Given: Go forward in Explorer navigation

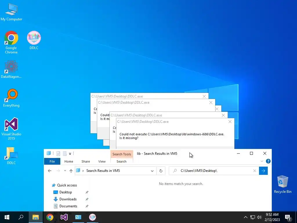Looking at the screenshot, I should pyautogui.click(x=58, y=171).
